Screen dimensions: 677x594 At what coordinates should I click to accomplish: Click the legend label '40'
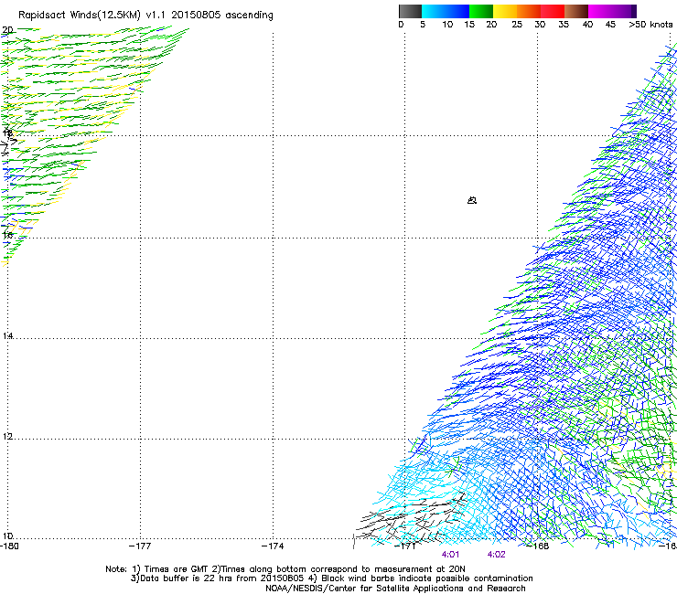point(587,25)
